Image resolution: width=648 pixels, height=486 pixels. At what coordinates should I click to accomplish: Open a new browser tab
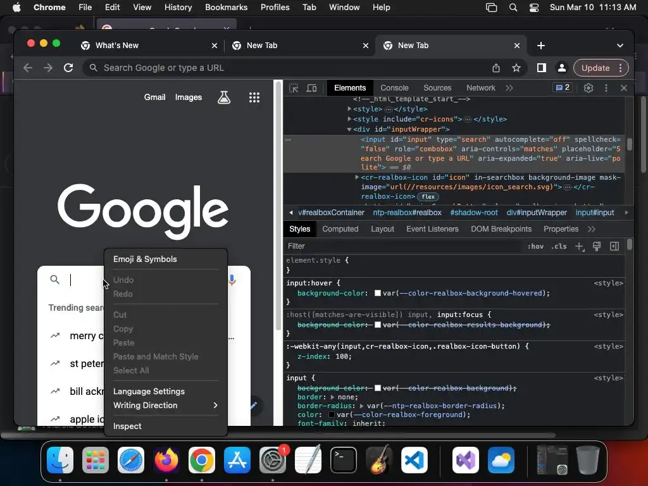(541, 46)
